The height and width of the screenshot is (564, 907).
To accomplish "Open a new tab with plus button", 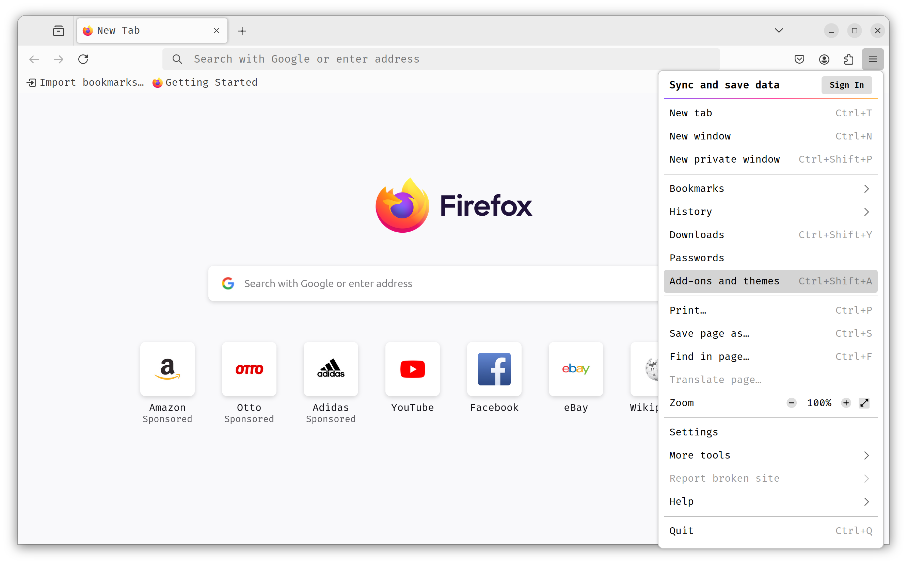I will (x=242, y=31).
